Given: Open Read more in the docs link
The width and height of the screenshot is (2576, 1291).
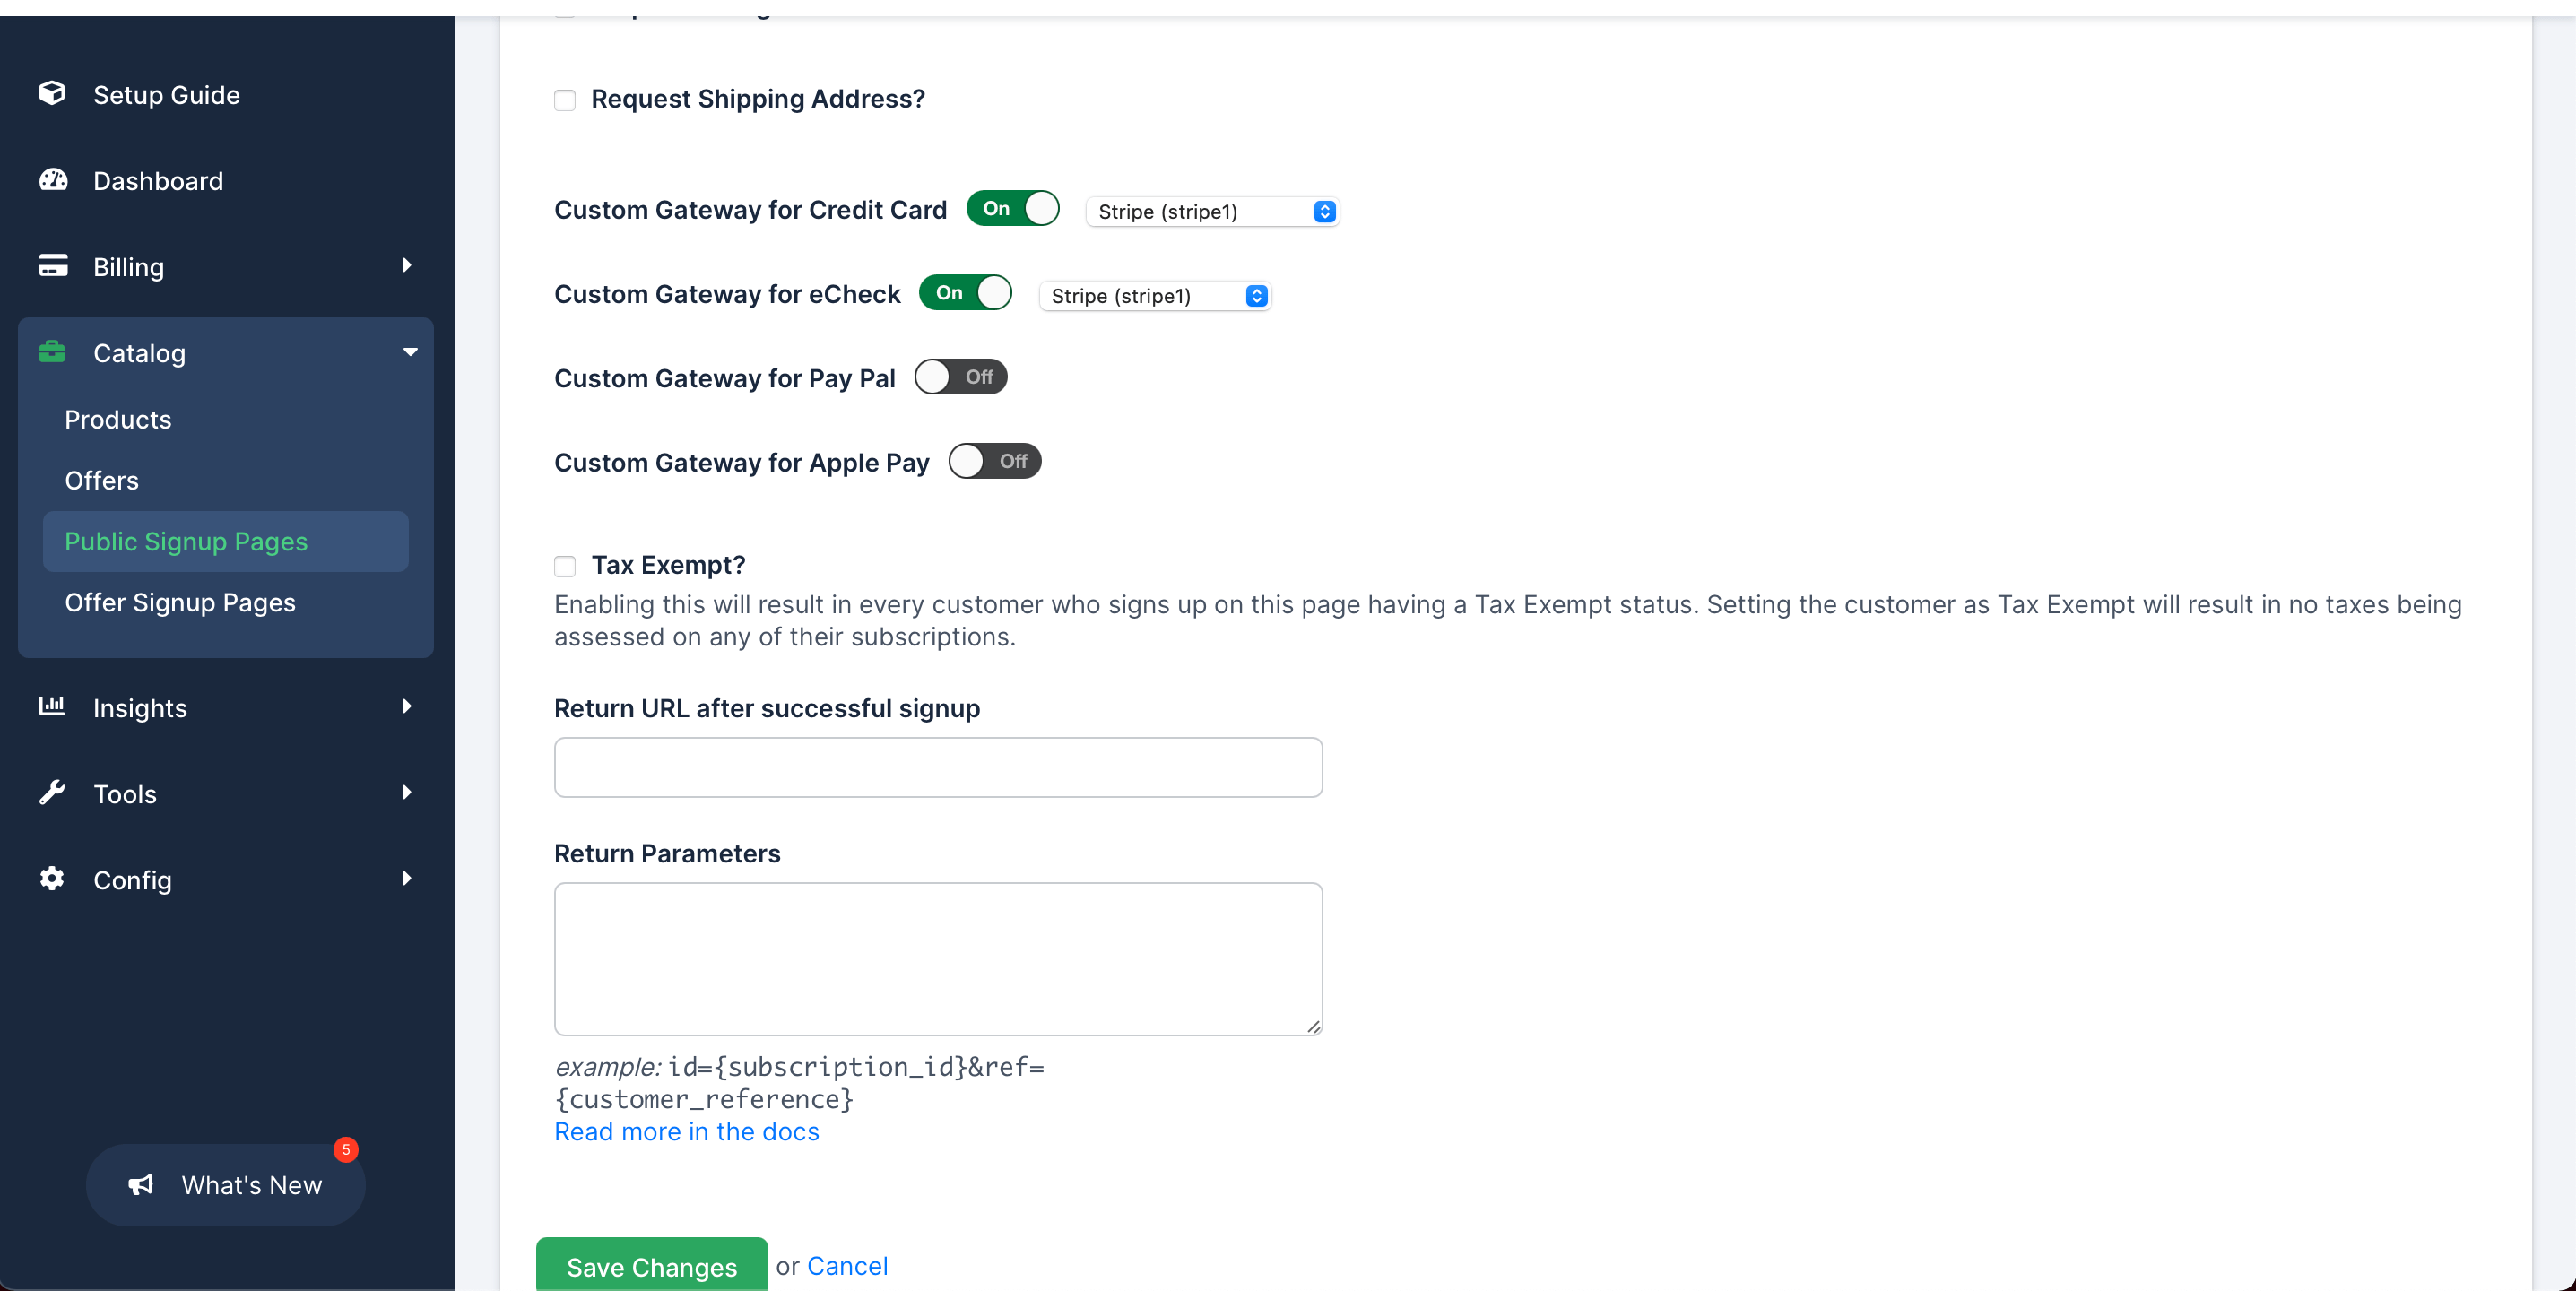Looking at the screenshot, I should point(687,1131).
